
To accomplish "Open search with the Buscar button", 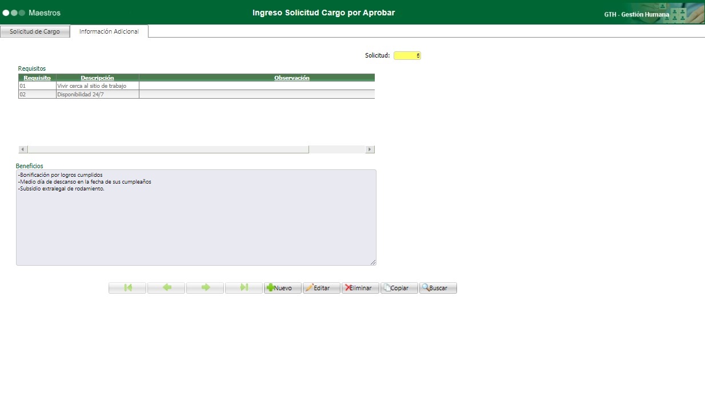I will click(438, 288).
